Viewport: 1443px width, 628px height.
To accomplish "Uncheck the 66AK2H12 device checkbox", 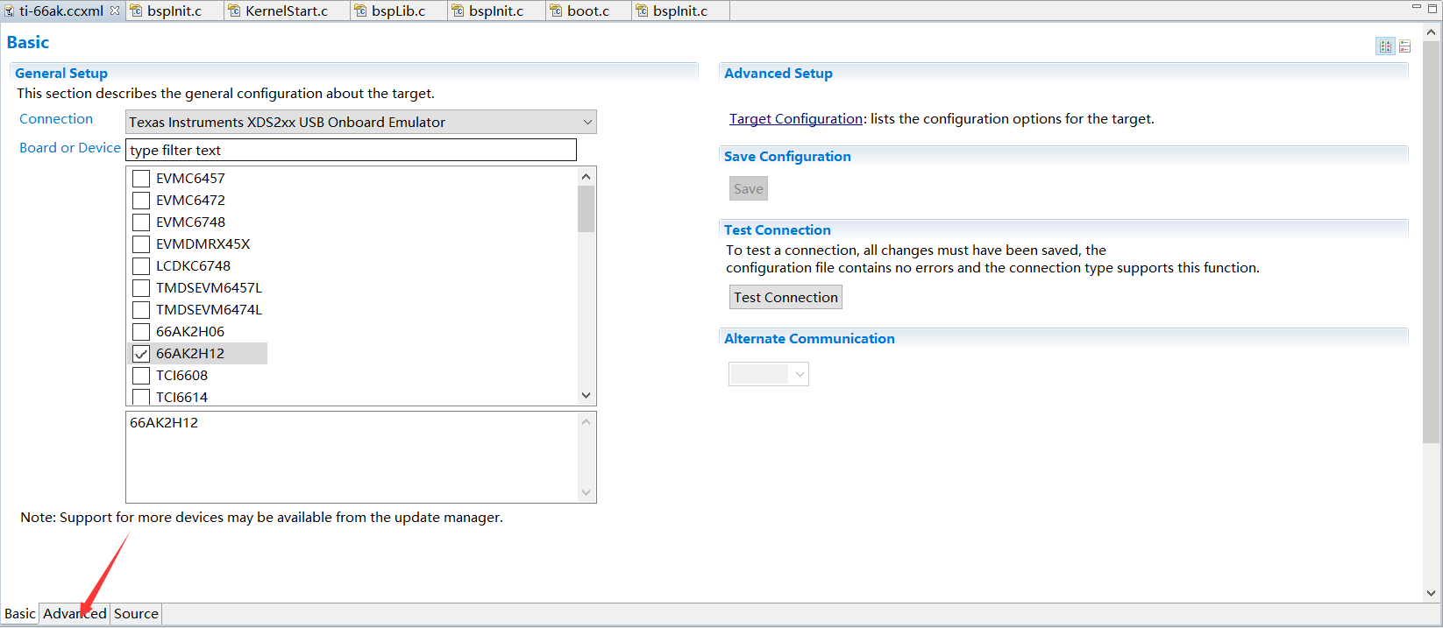I will coord(141,353).
